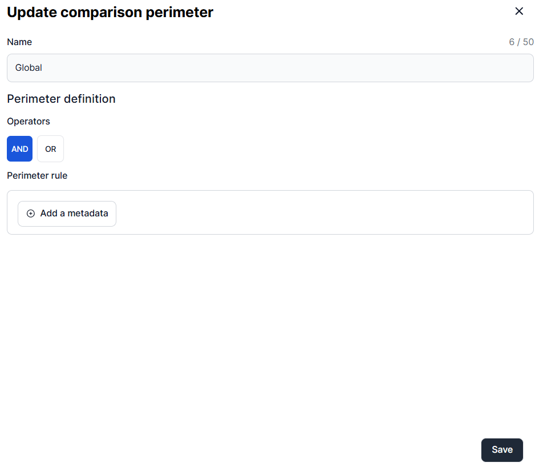
Task: Click the word 'rule' in Perimeter rule label
Action: click(x=58, y=176)
